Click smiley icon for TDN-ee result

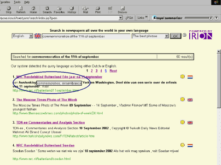[182, 122]
